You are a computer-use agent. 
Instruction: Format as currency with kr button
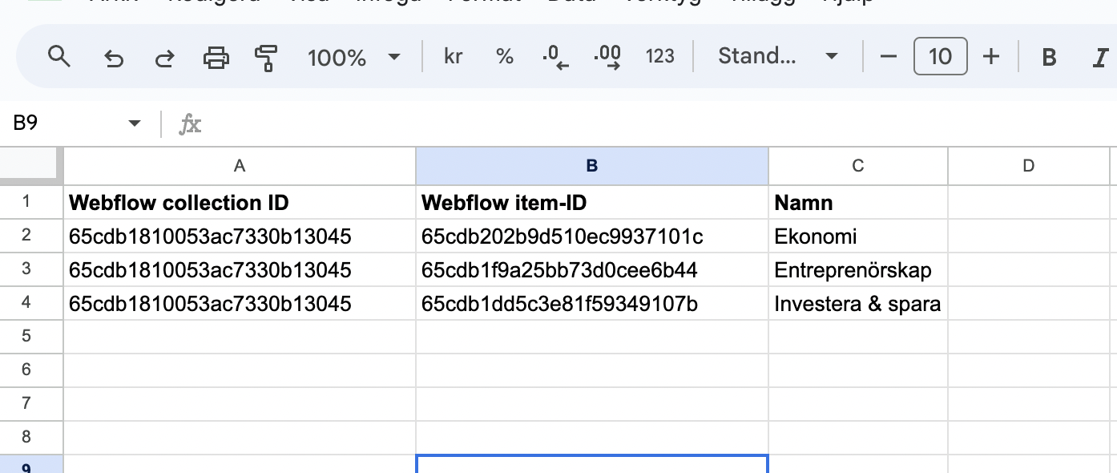tap(453, 57)
